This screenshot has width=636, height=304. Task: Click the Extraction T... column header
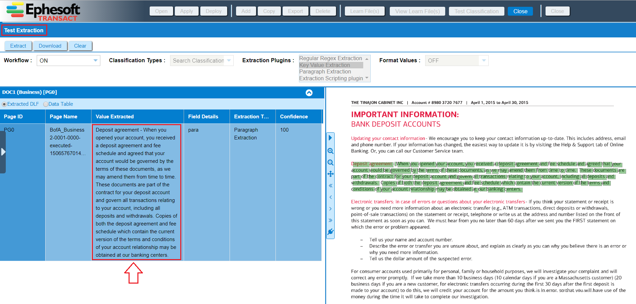[x=253, y=117]
